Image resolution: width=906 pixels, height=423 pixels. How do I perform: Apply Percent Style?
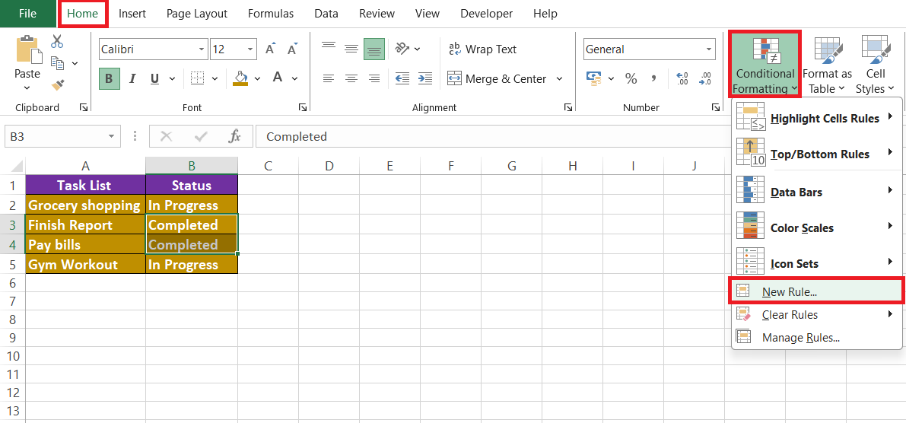point(631,78)
